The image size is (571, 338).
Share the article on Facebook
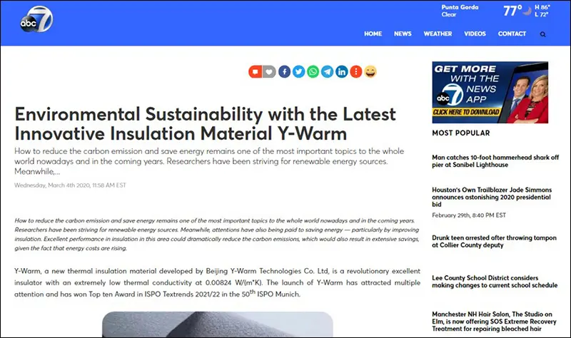tap(284, 71)
